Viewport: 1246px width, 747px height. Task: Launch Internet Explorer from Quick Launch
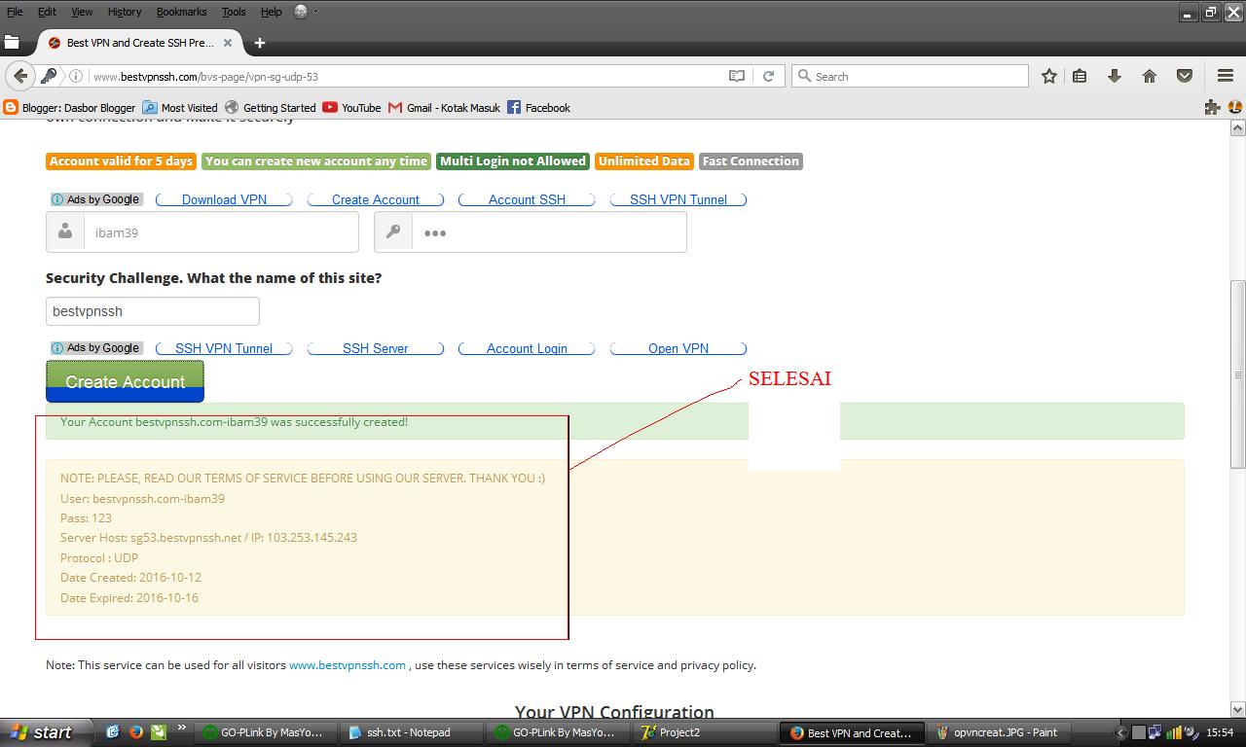coord(113,732)
